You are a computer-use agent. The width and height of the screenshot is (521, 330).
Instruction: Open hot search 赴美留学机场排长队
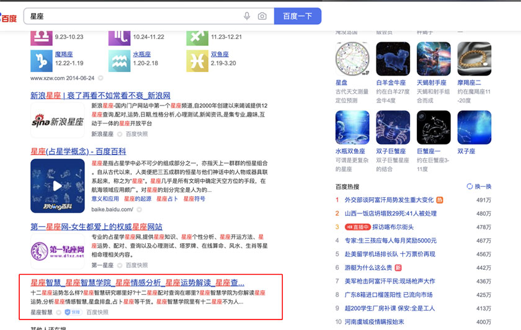point(390,254)
